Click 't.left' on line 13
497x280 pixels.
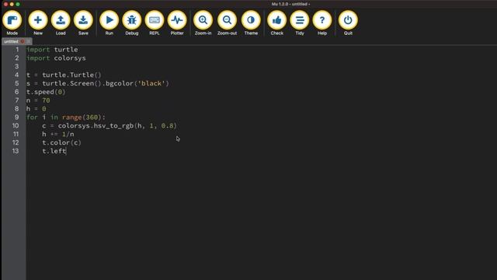54,151
